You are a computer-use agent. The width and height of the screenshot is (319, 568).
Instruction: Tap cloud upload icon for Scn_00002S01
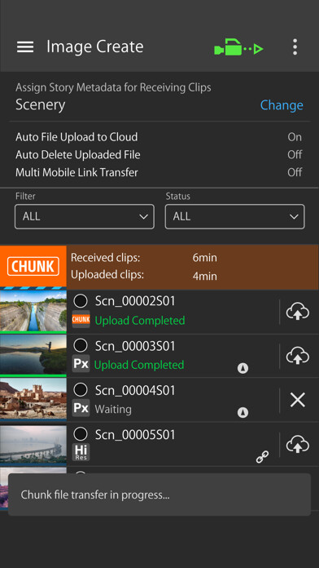tap(298, 312)
